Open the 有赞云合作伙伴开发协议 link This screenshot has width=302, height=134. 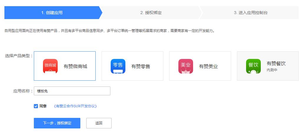point(75,106)
